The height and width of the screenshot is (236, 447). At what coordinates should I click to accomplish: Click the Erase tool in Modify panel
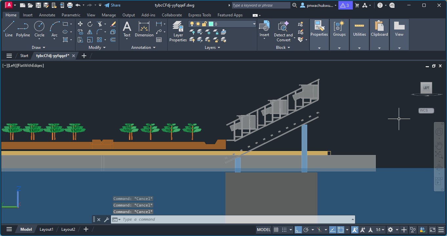pyautogui.click(x=113, y=24)
